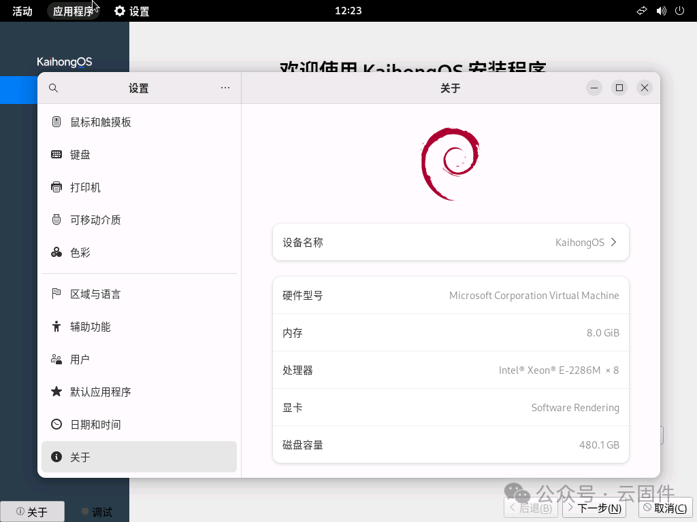This screenshot has height=522, width=697.
Task: Click the 磁盘容量 value 480.1 GB
Action: coord(599,445)
